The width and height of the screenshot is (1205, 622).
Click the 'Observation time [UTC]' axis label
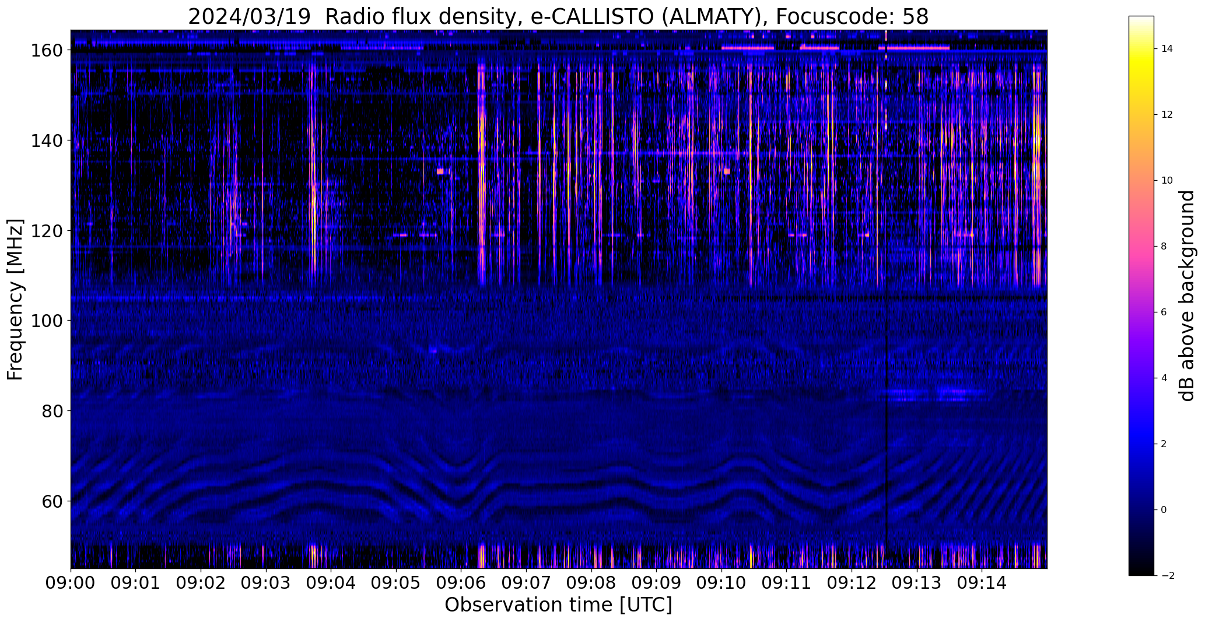pyautogui.click(x=558, y=605)
